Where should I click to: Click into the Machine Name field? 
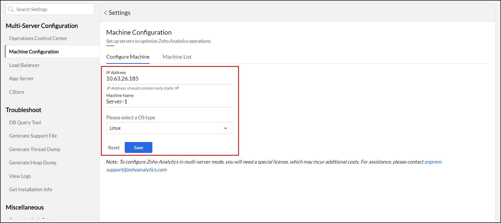(169, 102)
